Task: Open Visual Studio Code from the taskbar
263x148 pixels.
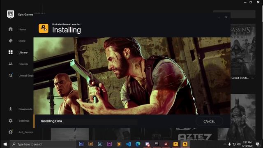Action: tap(128, 144)
